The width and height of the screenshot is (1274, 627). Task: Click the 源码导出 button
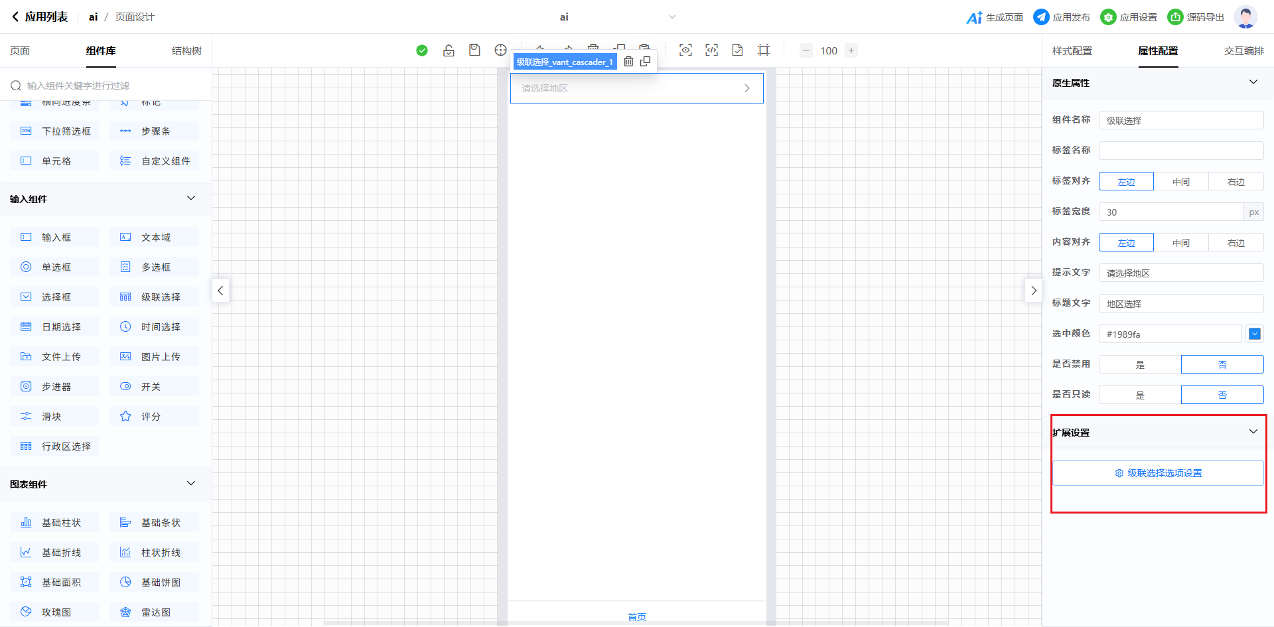(1196, 17)
